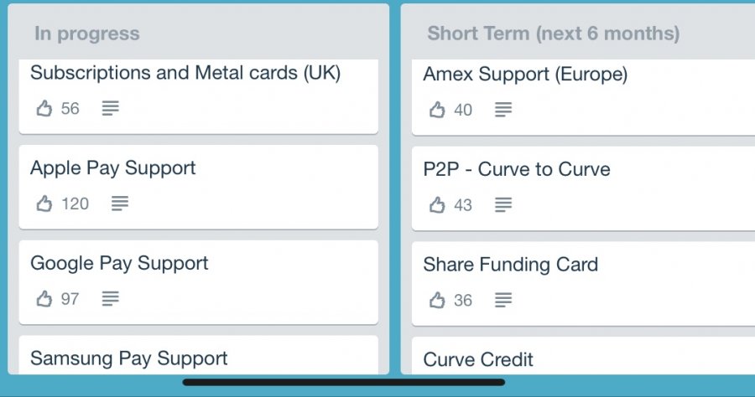Click description icon on Amex Support card
This screenshot has width=755, height=397.
coord(503,110)
